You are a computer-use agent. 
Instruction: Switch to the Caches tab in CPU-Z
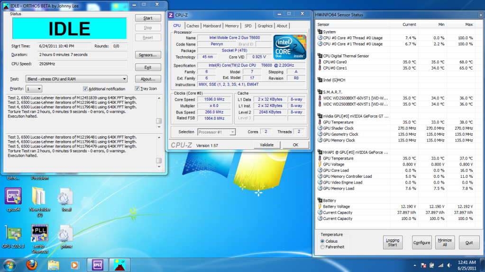192,26
